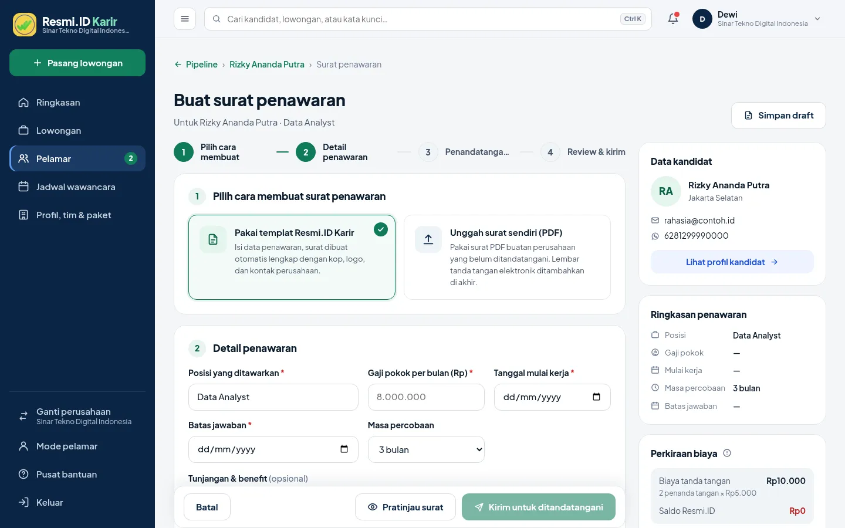Choose Unggah surat sendiri (PDF) option
Screen dimensions: 845x528
(507, 257)
